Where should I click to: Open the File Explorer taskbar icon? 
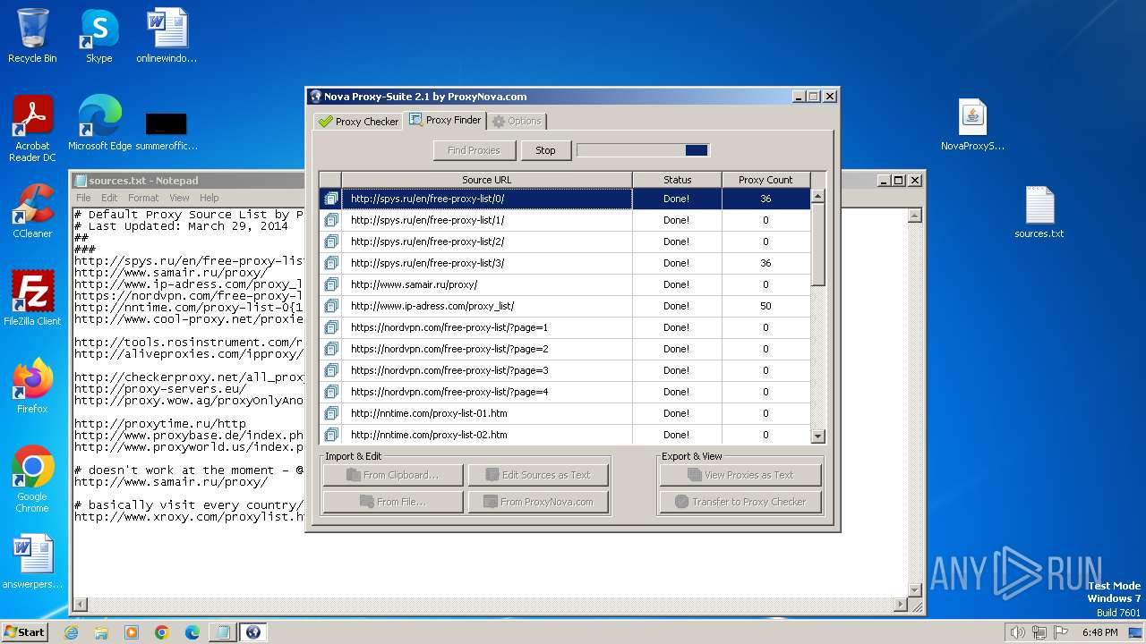point(101,632)
